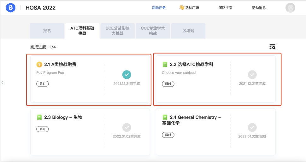Switch to the 区域站 tab
306x162 pixels.
point(188,31)
